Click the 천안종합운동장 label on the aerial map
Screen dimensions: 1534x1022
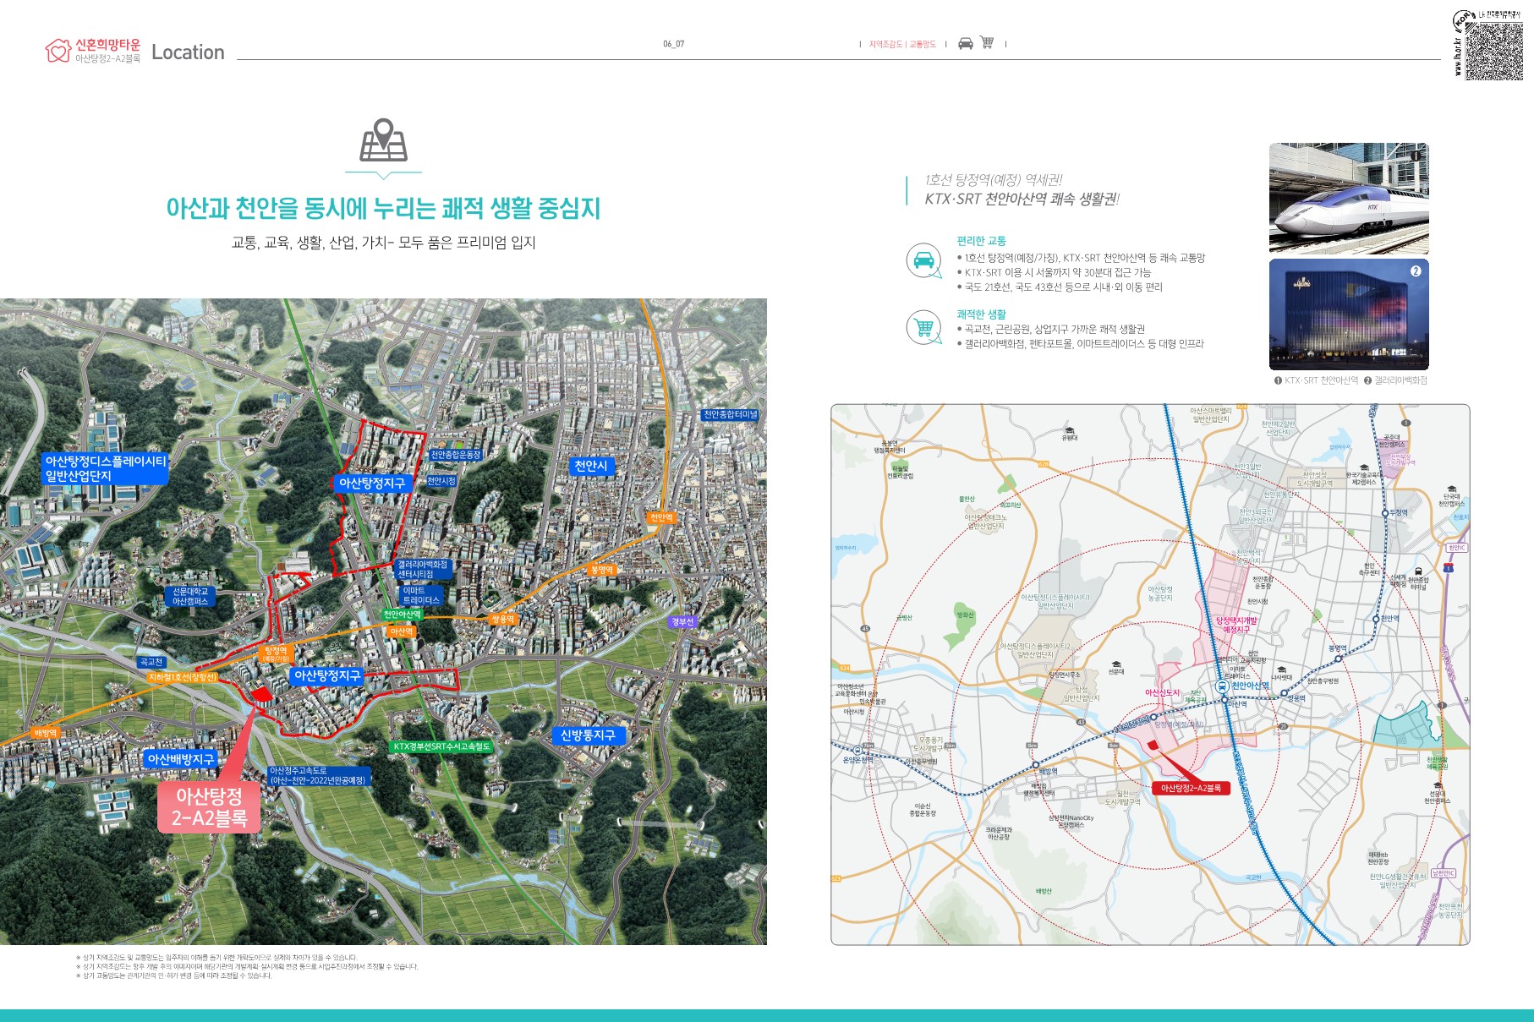(x=456, y=455)
